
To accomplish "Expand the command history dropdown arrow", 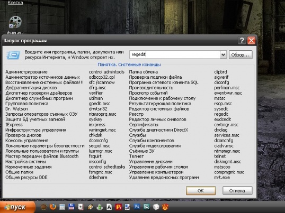I will click(x=224, y=54).
